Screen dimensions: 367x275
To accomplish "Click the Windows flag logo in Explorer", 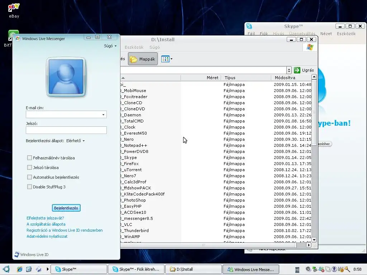I will click(310, 47).
